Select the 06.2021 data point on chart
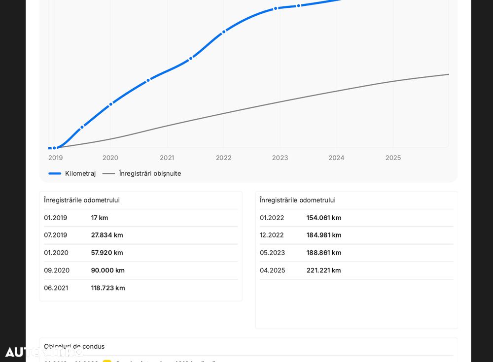The width and height of the screenshot is (493, 362). tap(191, 58)
